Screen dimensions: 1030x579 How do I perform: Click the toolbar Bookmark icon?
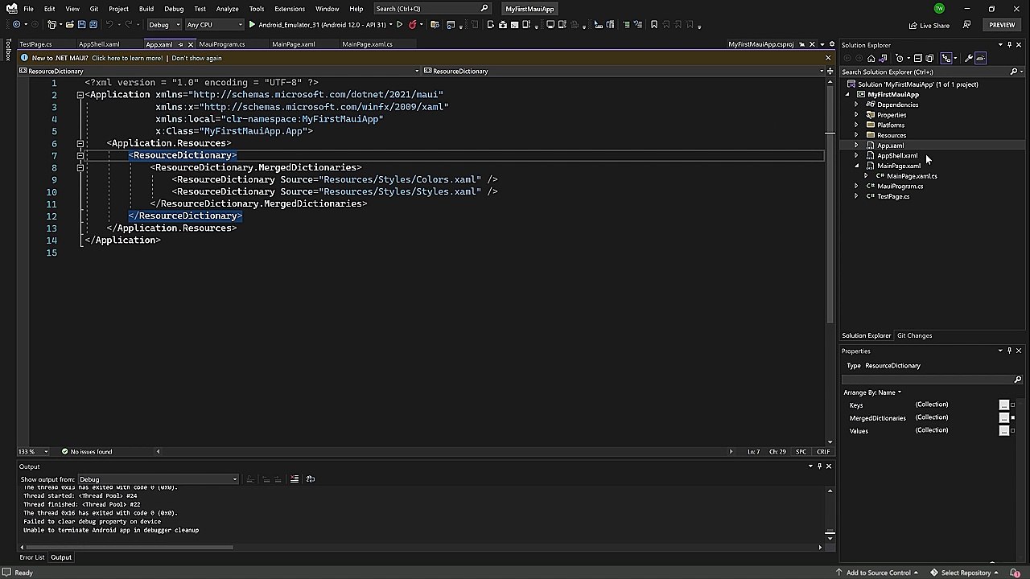click(x=654, y=25)
